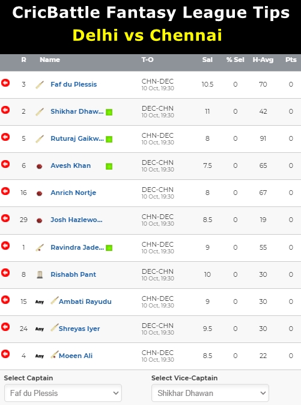Click red remove arrow beside Avesh Khan
Viewport: 301px width, 405px height.
pos(5,164)
